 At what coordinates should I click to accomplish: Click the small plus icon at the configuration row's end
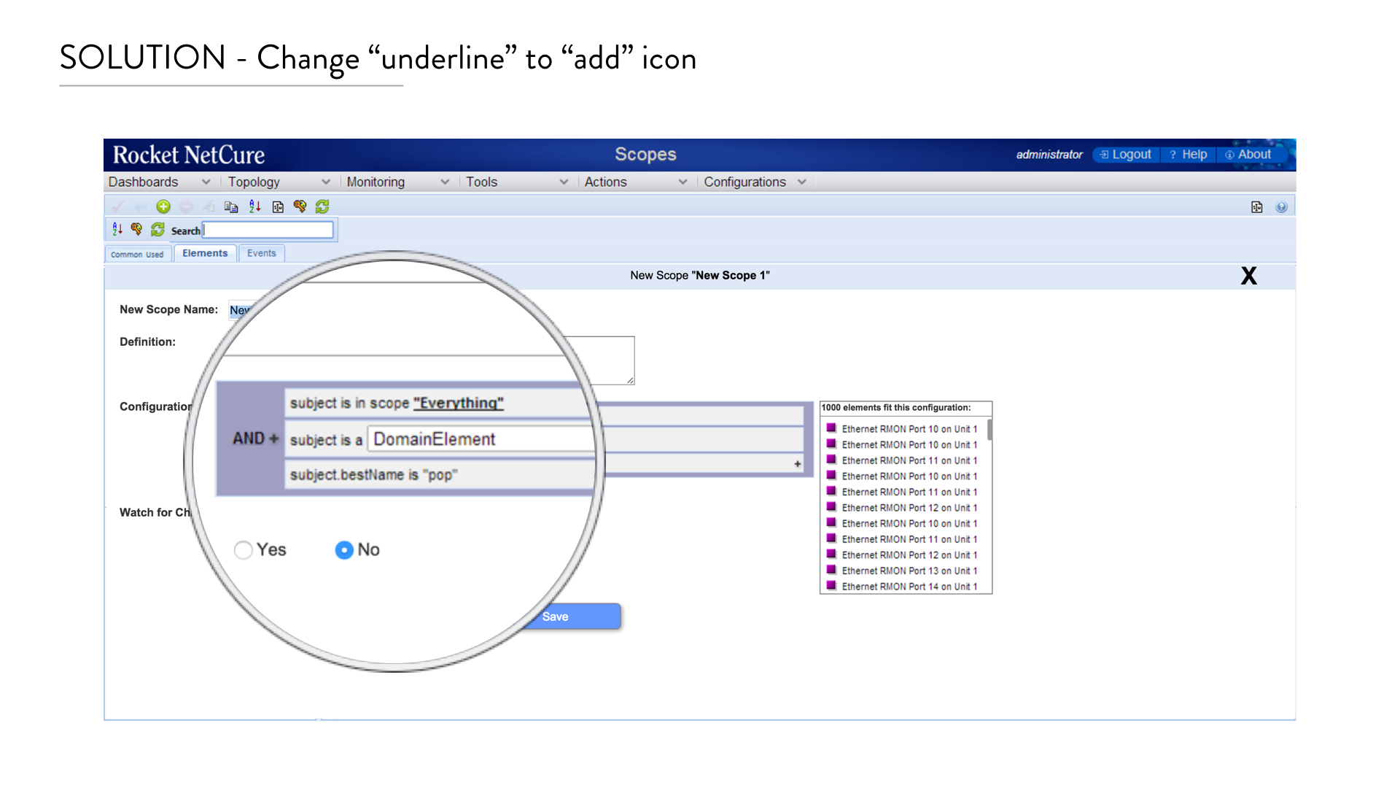coord(798,464)
